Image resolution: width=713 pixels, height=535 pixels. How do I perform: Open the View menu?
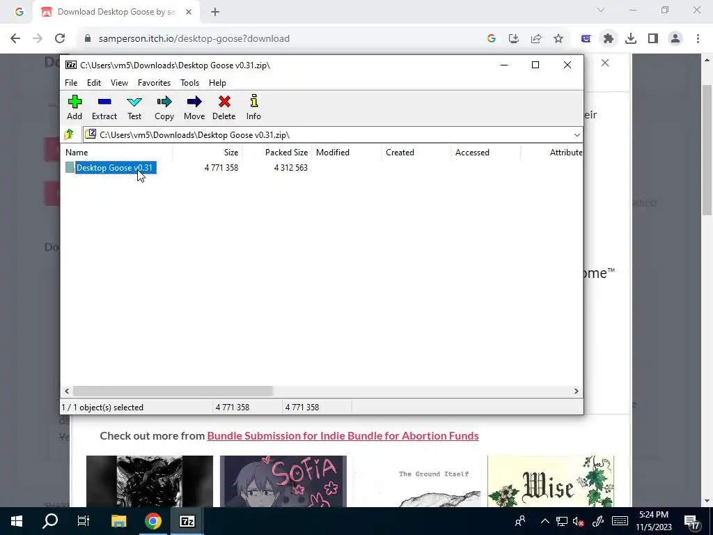pos(119,83)
